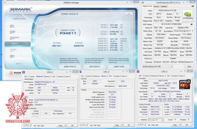Click the Z icon of CPU-Z Mainboard window
197x129 pixels.
[x=24, y=72]
